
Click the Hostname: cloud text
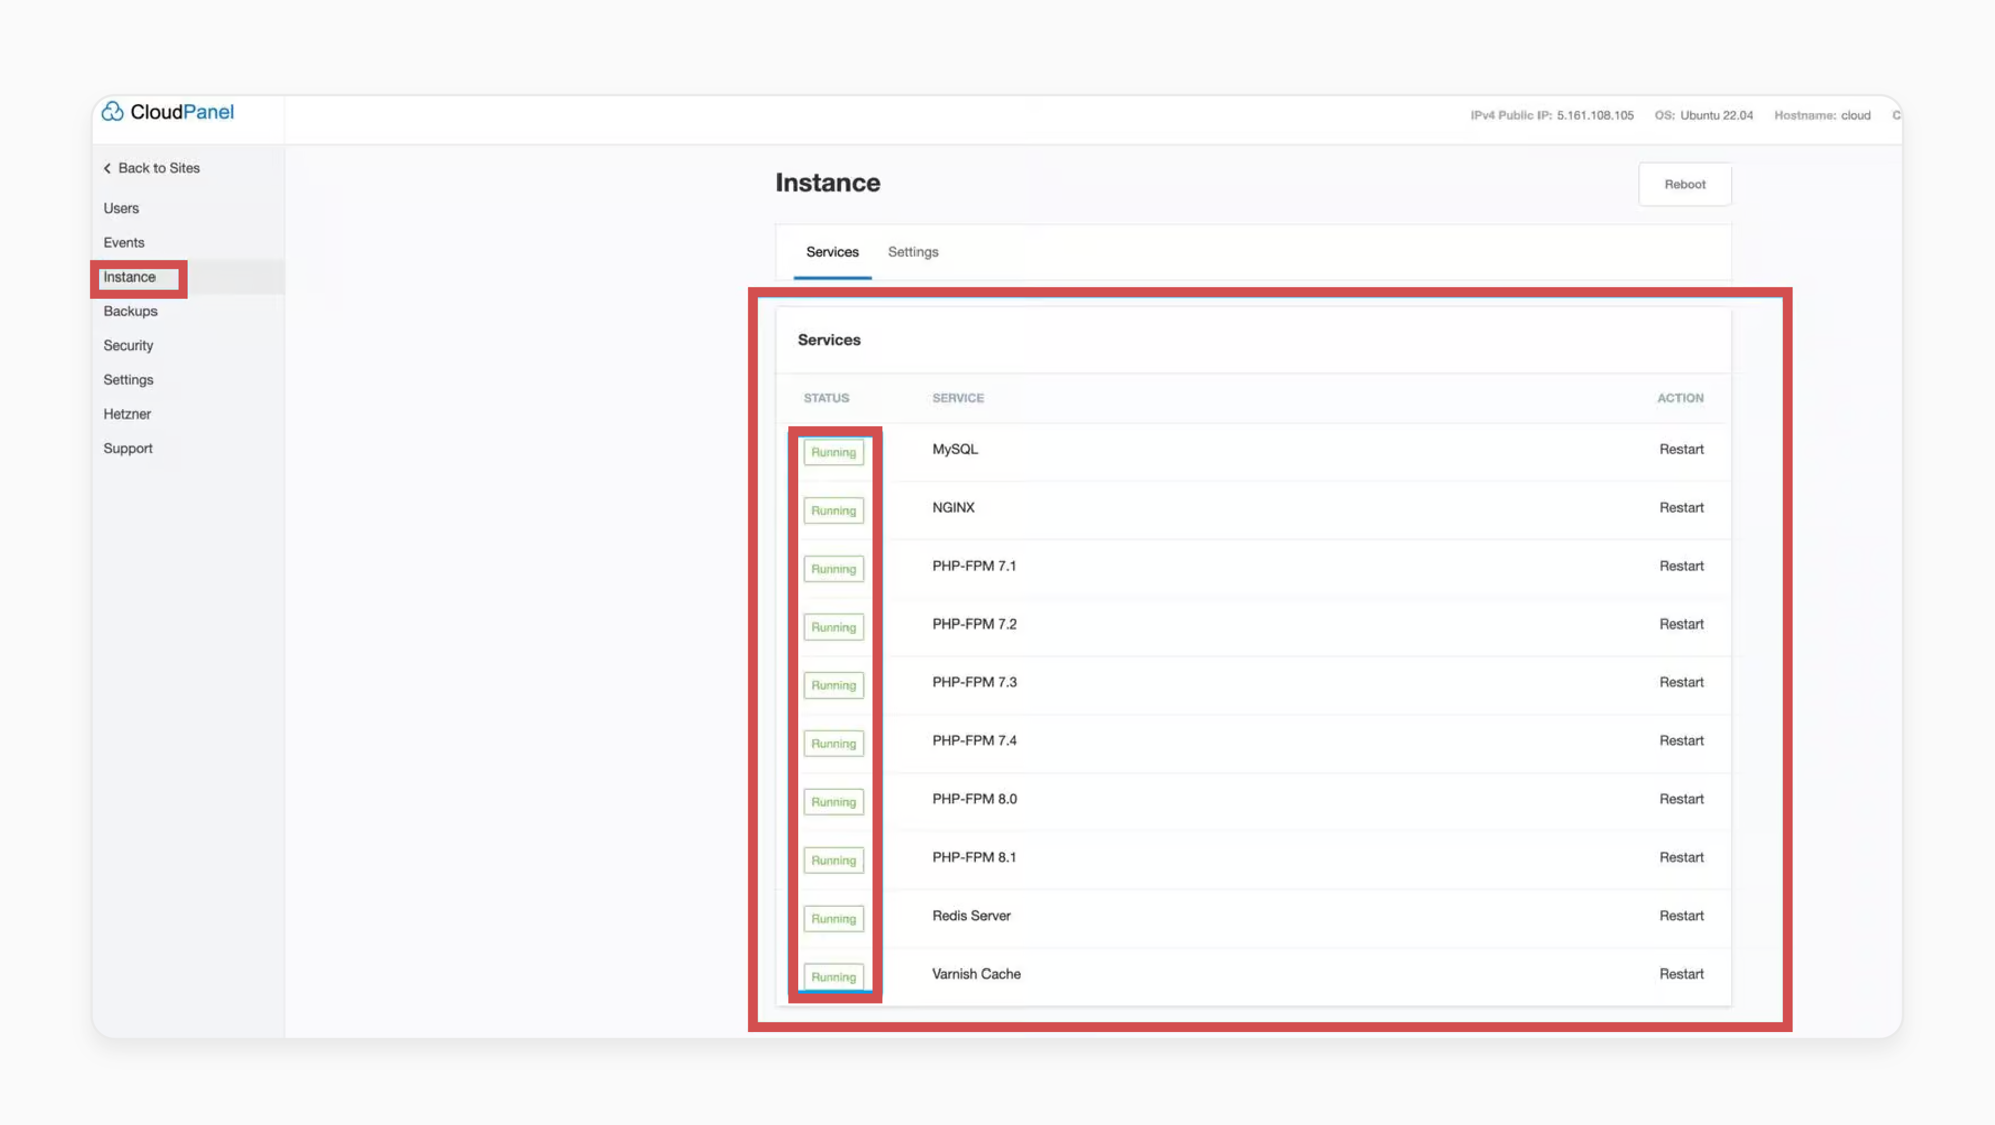click(x=1822, y=115)
